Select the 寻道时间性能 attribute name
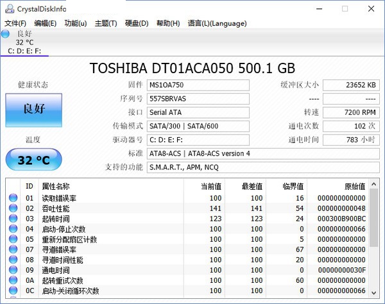385x304 pixels. 62,260
